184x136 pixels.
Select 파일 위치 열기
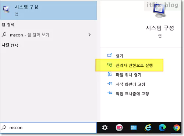[x=128, y=75]
